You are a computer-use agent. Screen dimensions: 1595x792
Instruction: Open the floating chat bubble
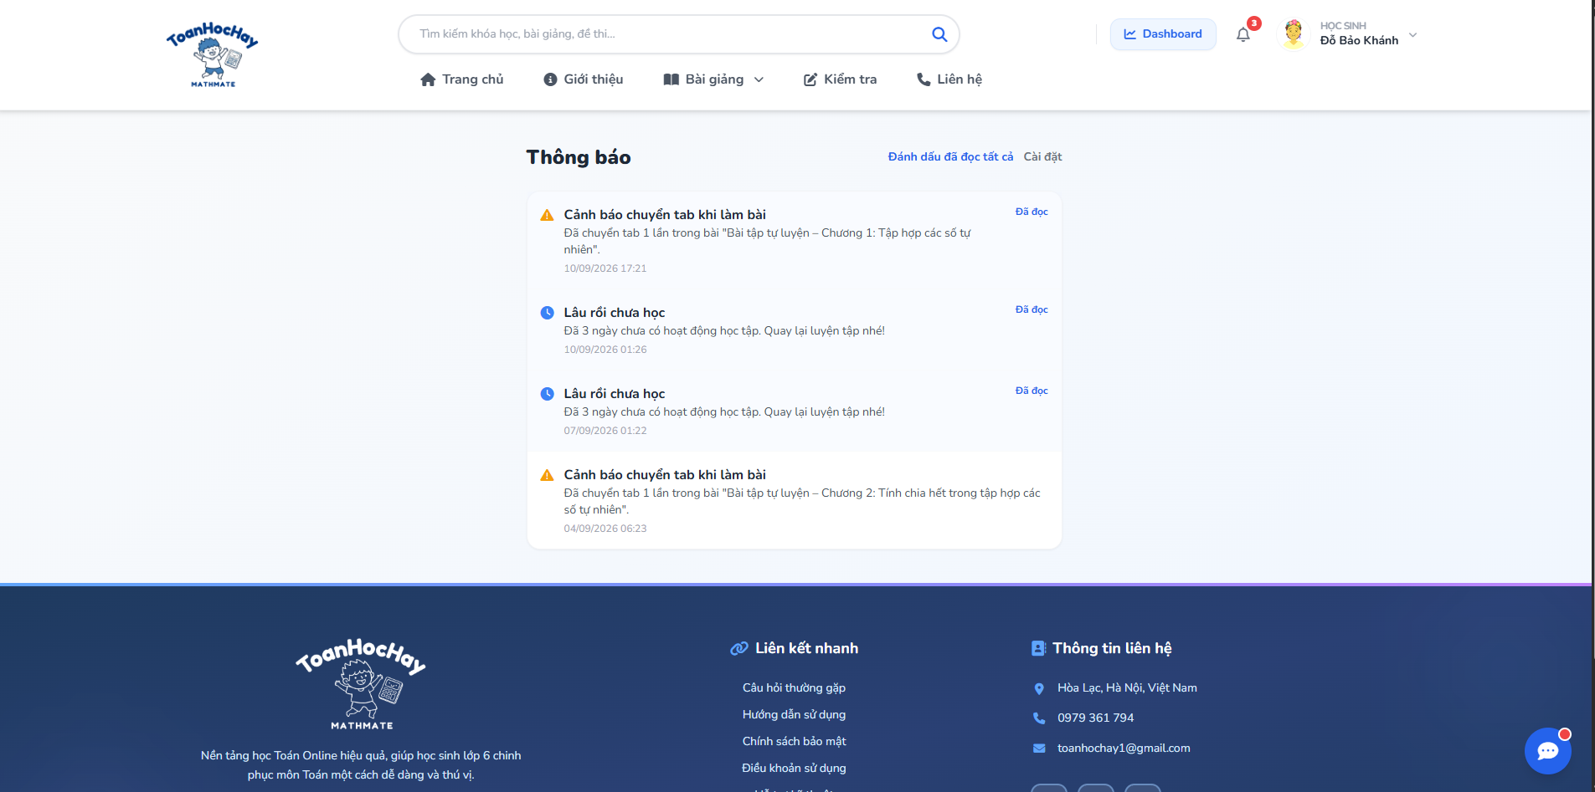(x=1547, y=750)
